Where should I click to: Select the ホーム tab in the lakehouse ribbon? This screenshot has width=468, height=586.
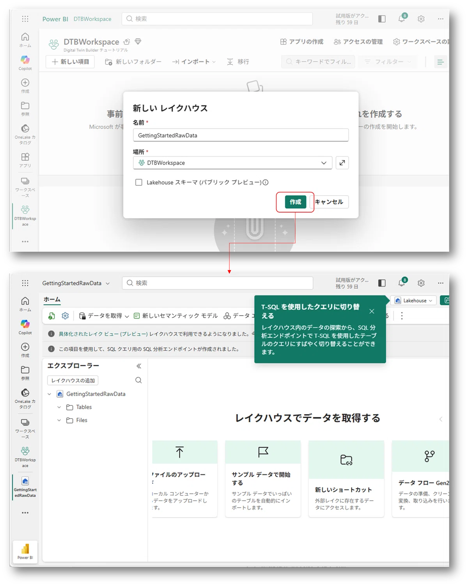click(x=52, y=299)
